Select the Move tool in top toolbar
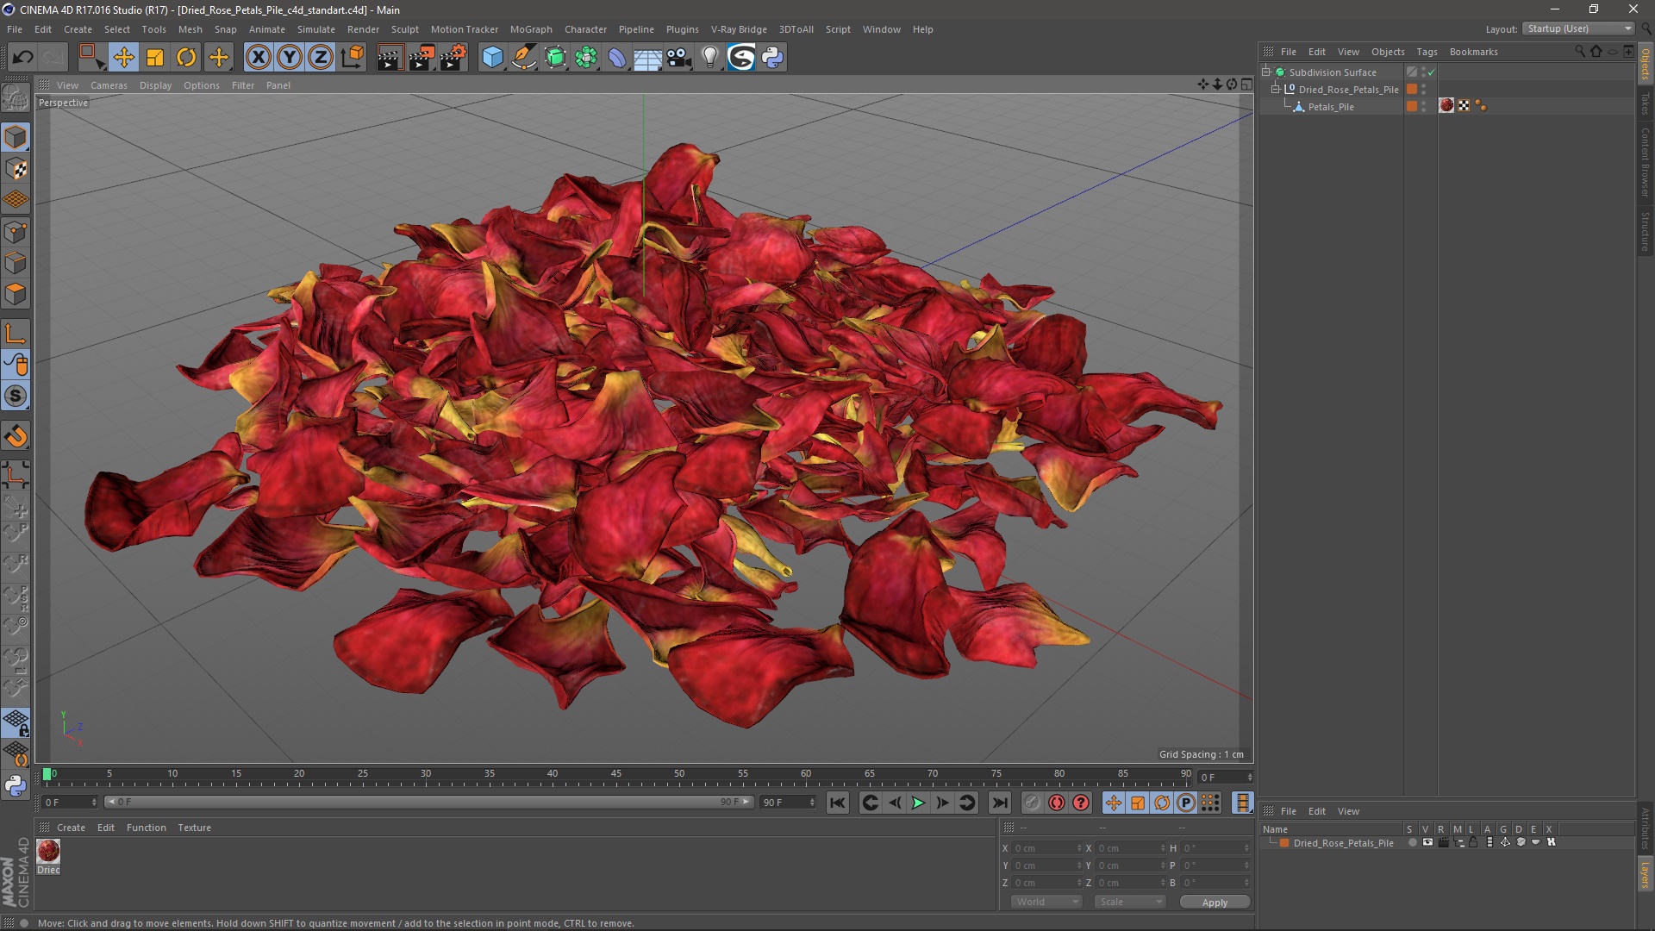The image size is (1655, 931). (123, 58)
